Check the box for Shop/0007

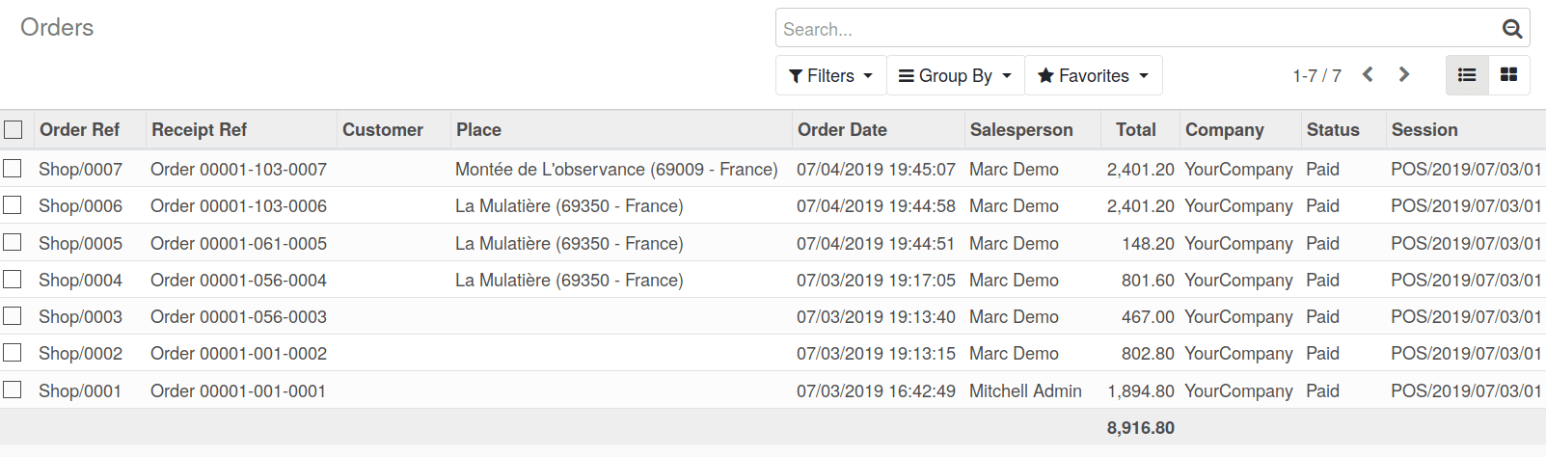click(13, 169)
